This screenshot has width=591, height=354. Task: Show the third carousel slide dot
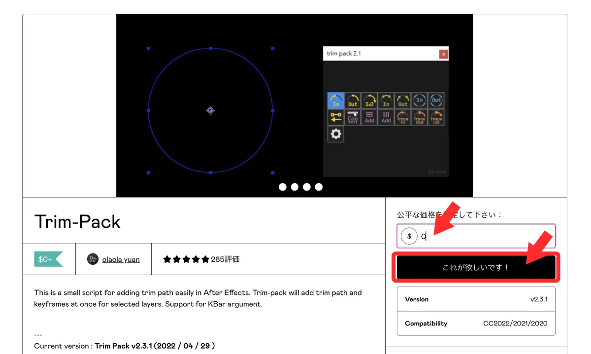307,187
